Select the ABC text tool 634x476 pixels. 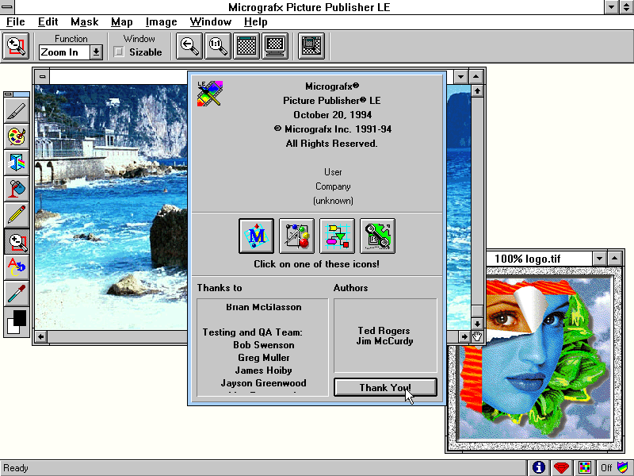point(17,267)
